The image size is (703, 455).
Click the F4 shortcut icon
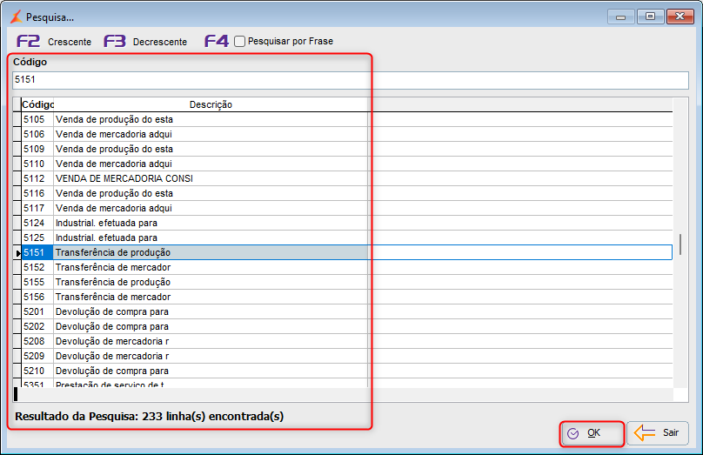(217, 41)
